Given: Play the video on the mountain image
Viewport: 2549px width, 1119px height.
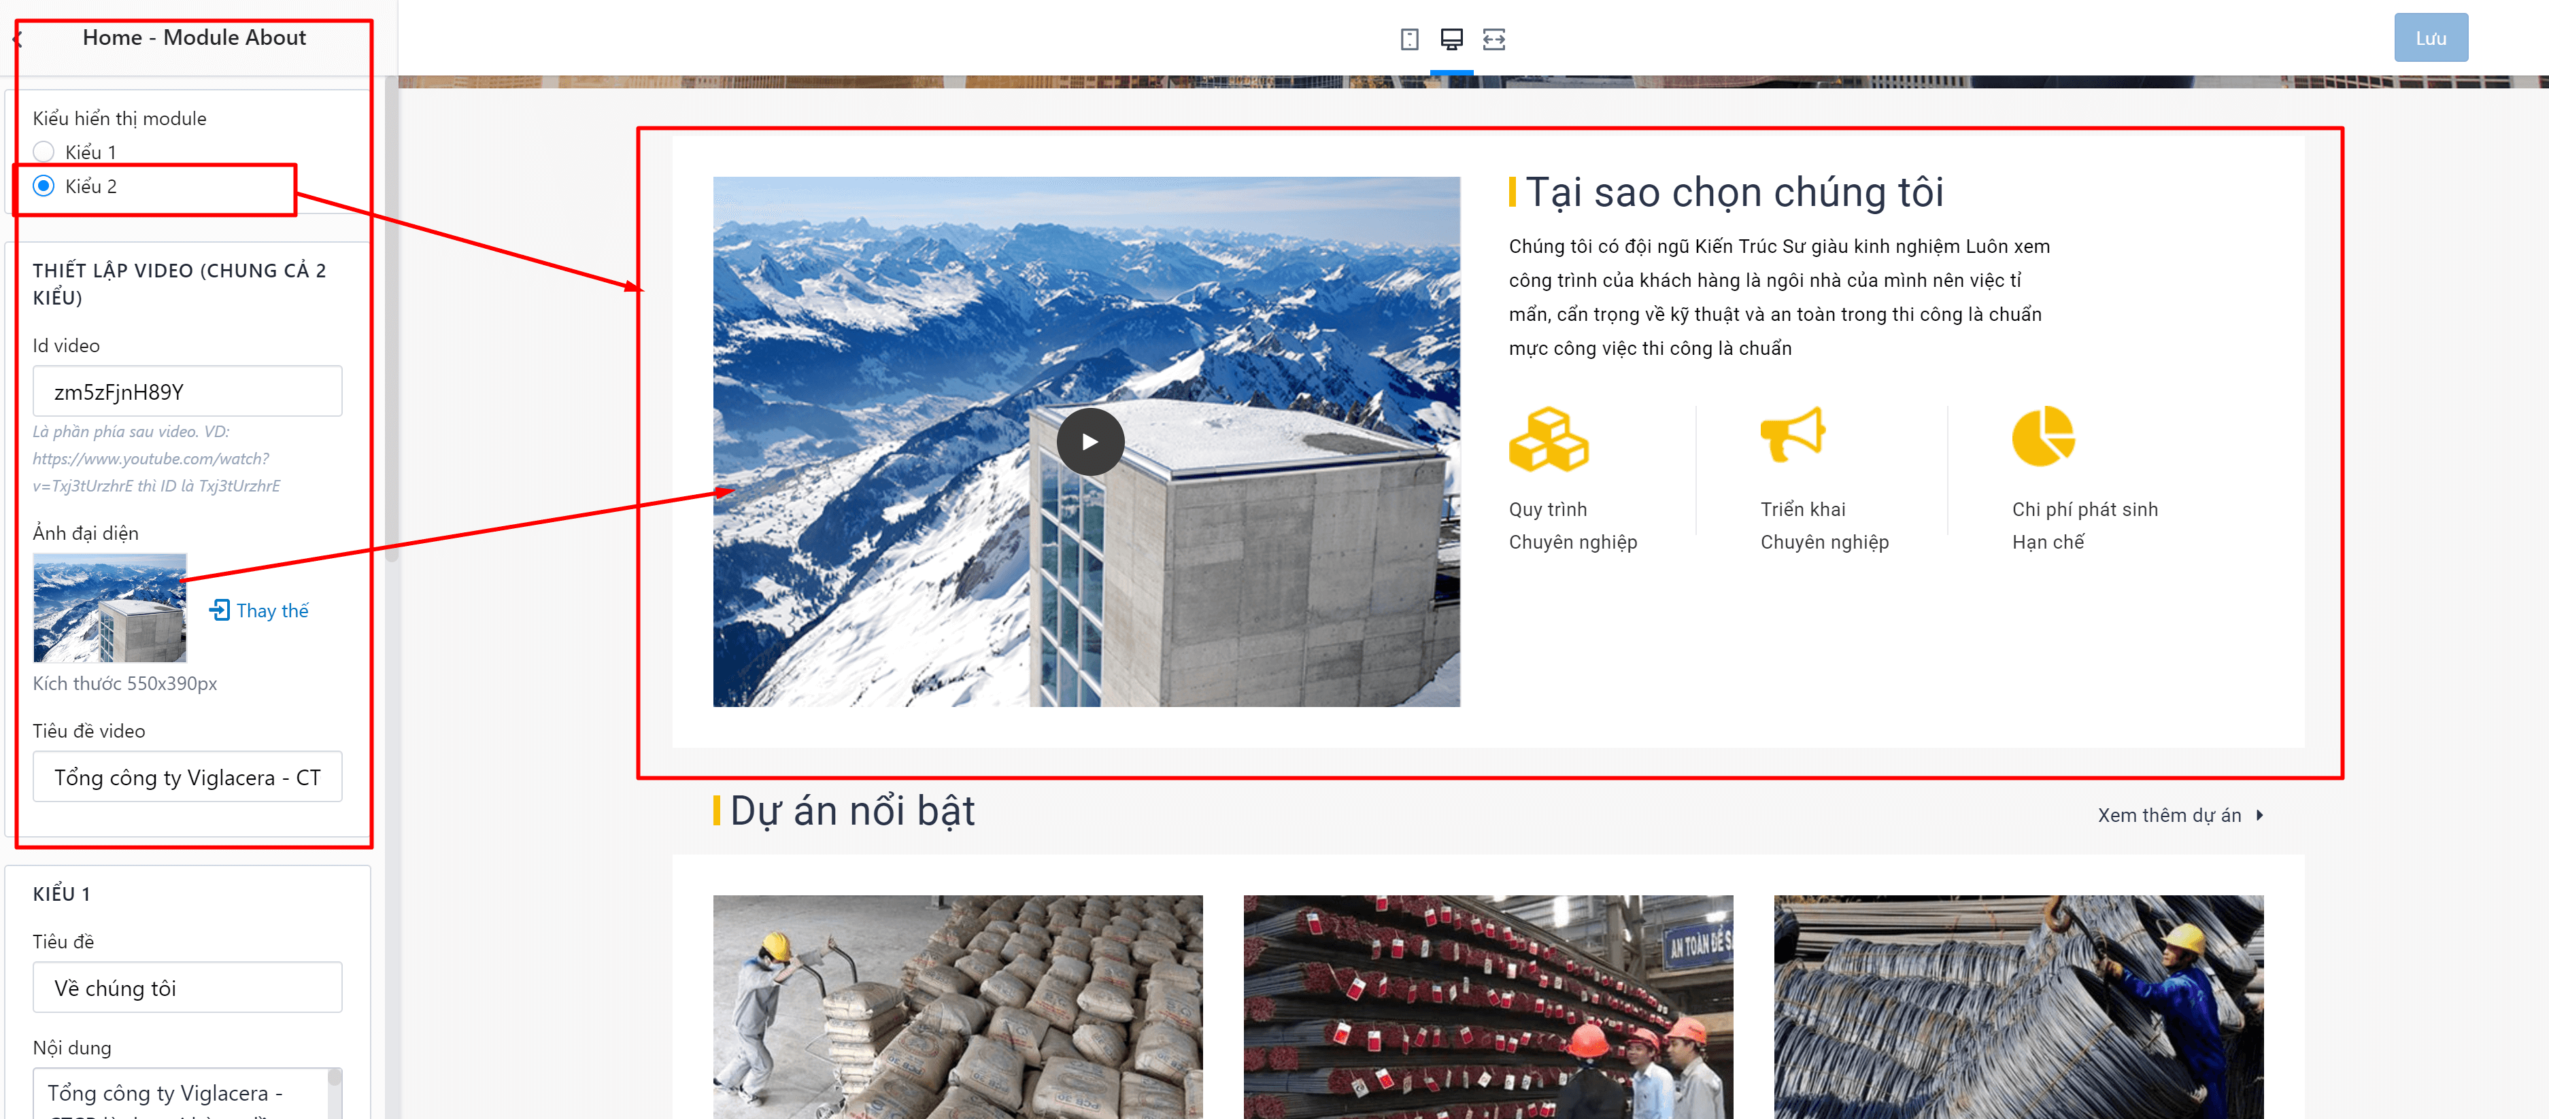Looking at the screenshot, I should pos(1090,443).
